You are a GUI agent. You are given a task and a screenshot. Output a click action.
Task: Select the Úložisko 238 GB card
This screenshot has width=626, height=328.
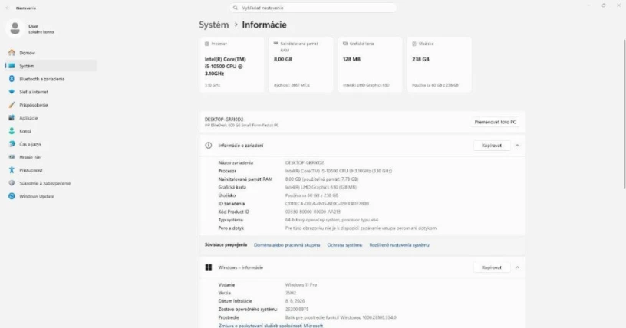click(x=439, y=64)
